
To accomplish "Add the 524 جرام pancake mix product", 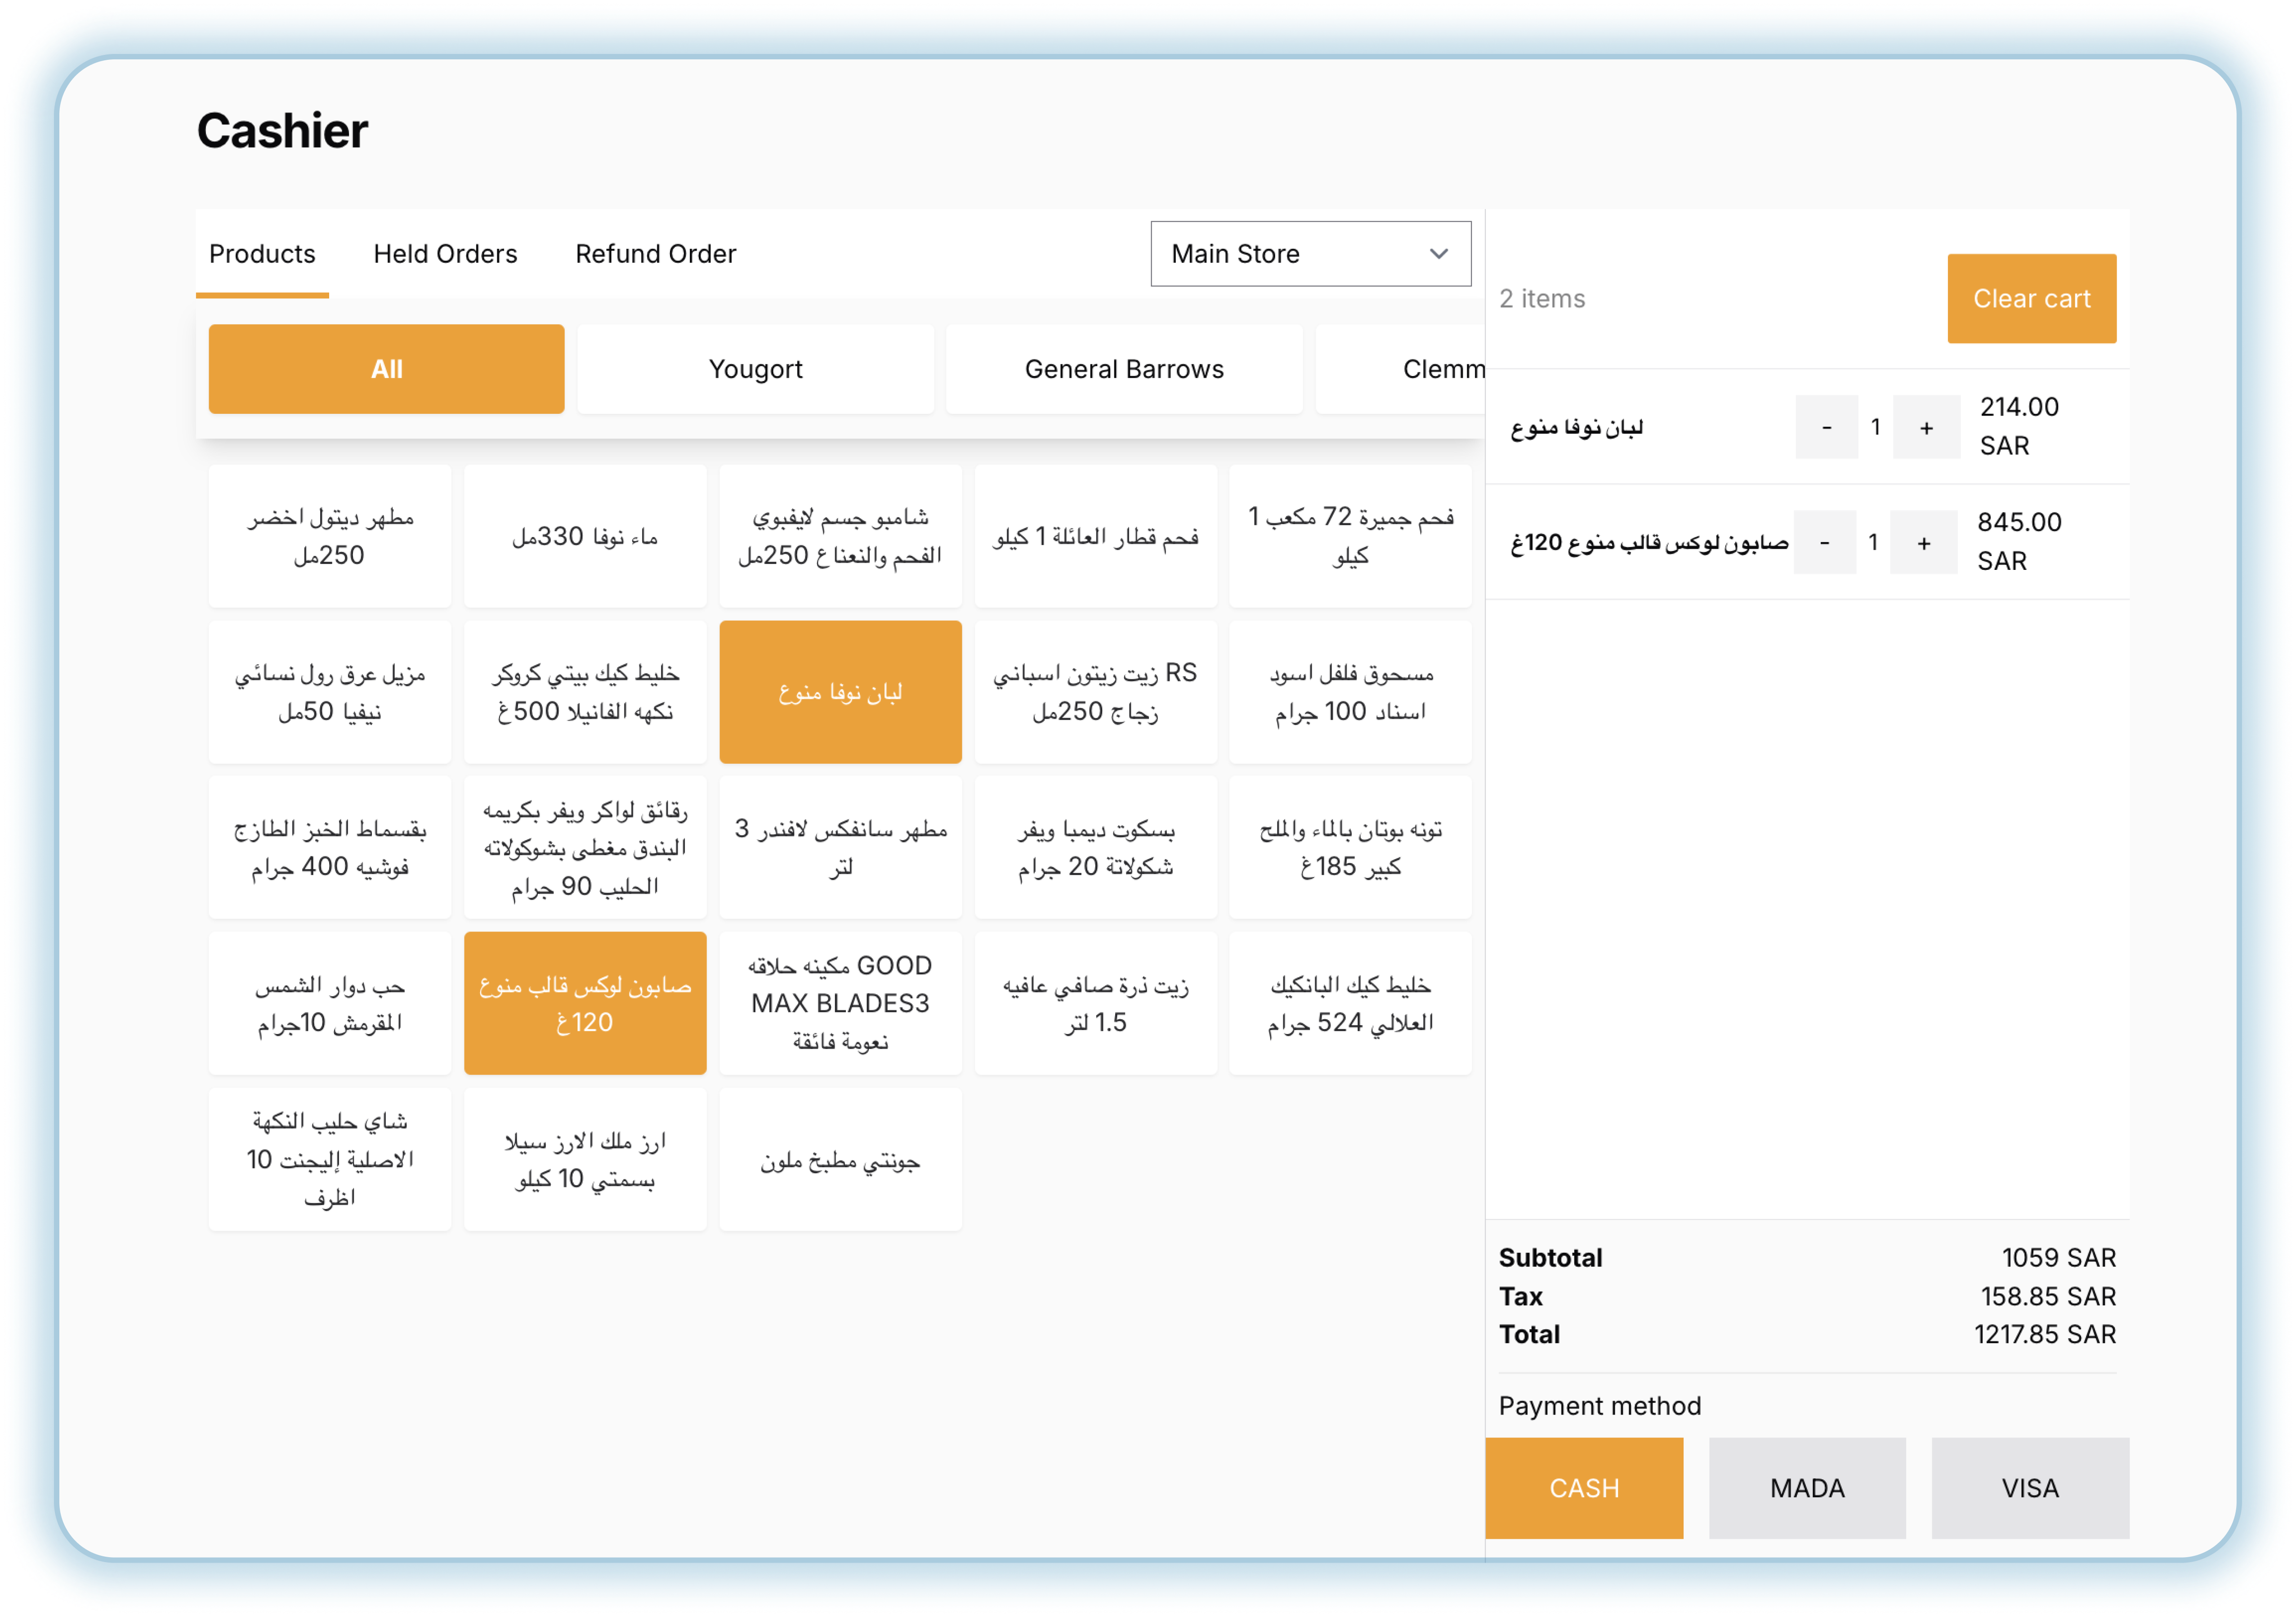I will click(x=1350, y=1003).
